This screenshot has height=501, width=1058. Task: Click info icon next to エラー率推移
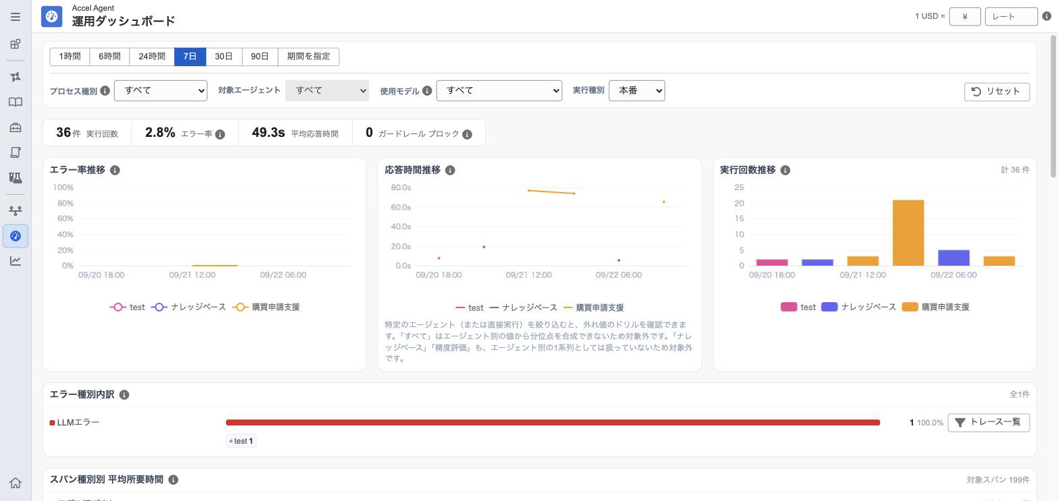[115, 171]
